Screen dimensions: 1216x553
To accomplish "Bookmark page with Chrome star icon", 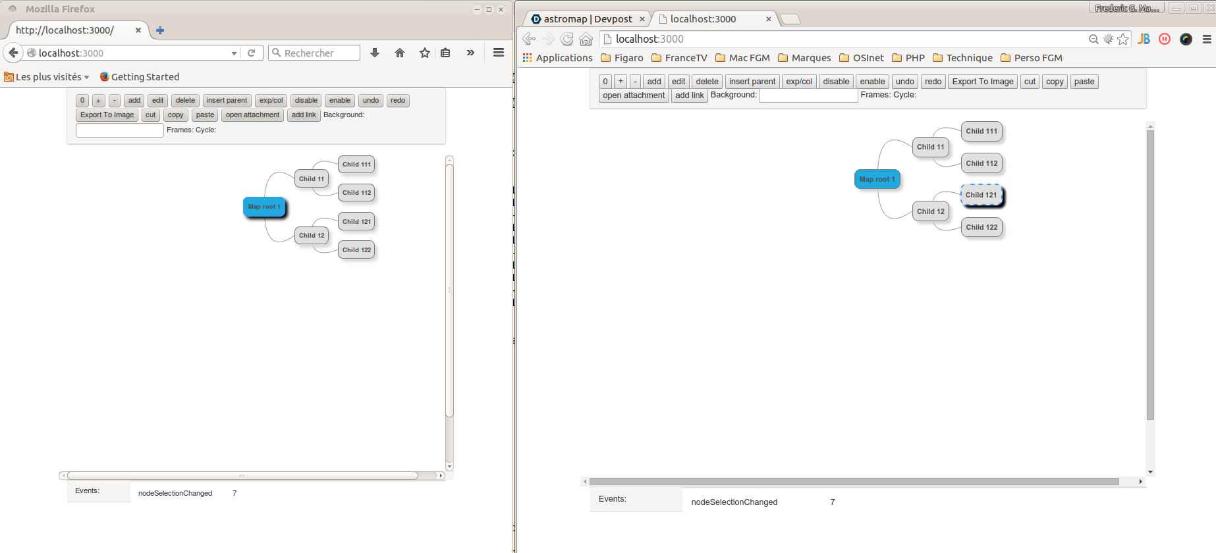I will [x=1123, y=39].
